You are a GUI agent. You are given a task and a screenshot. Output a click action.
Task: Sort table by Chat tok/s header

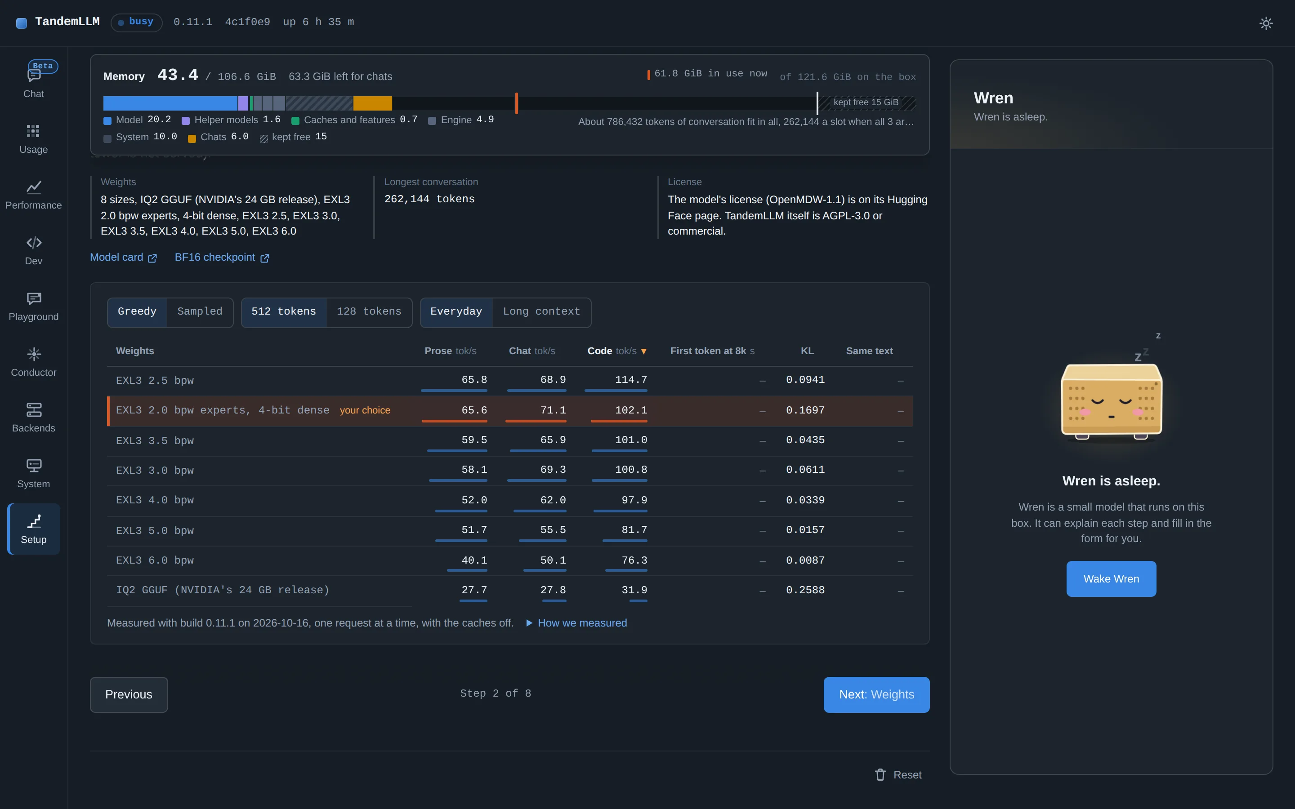(x=532, y=351)
